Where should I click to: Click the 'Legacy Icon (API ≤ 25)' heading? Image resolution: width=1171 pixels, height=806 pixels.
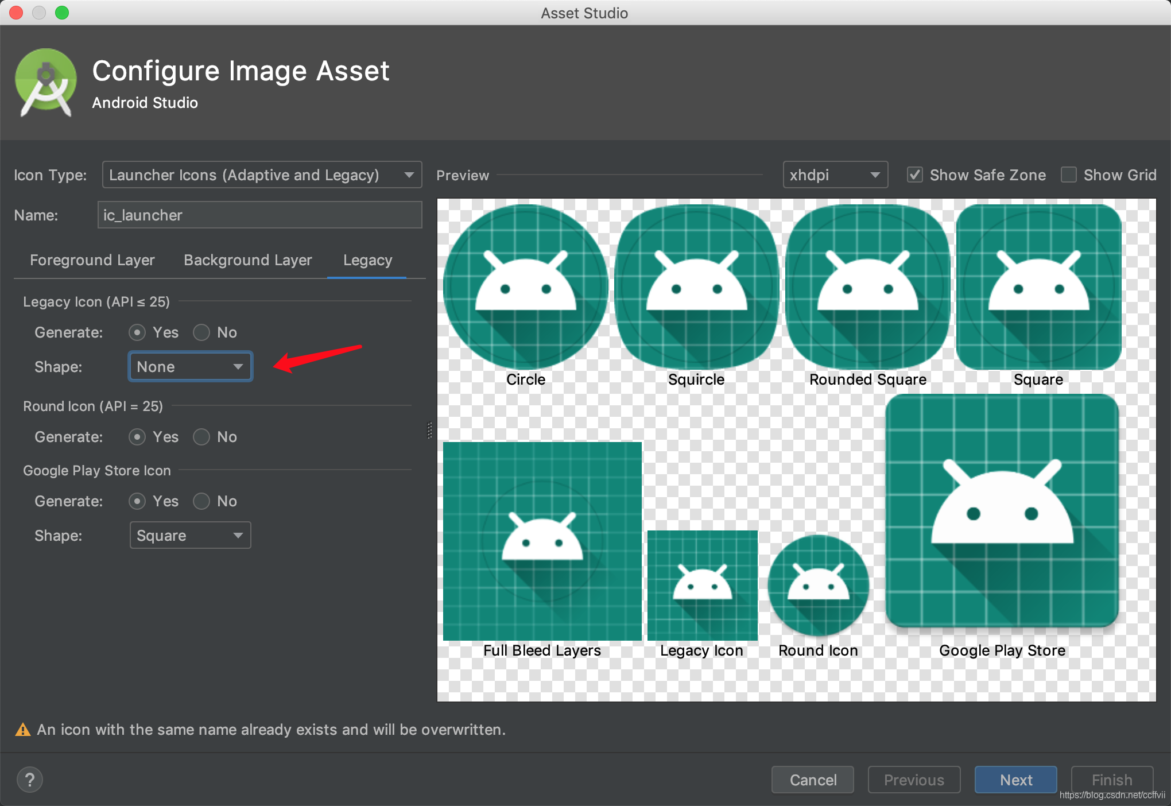(96, 301)
